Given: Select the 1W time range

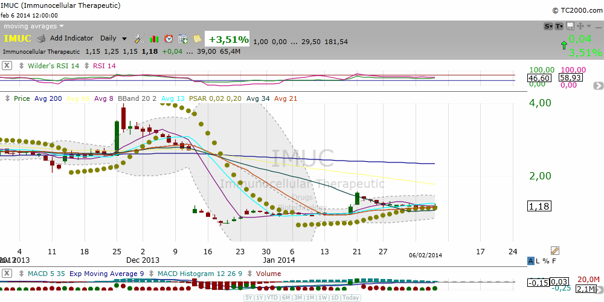Looking at the screenshot, I should click(323, 298).
